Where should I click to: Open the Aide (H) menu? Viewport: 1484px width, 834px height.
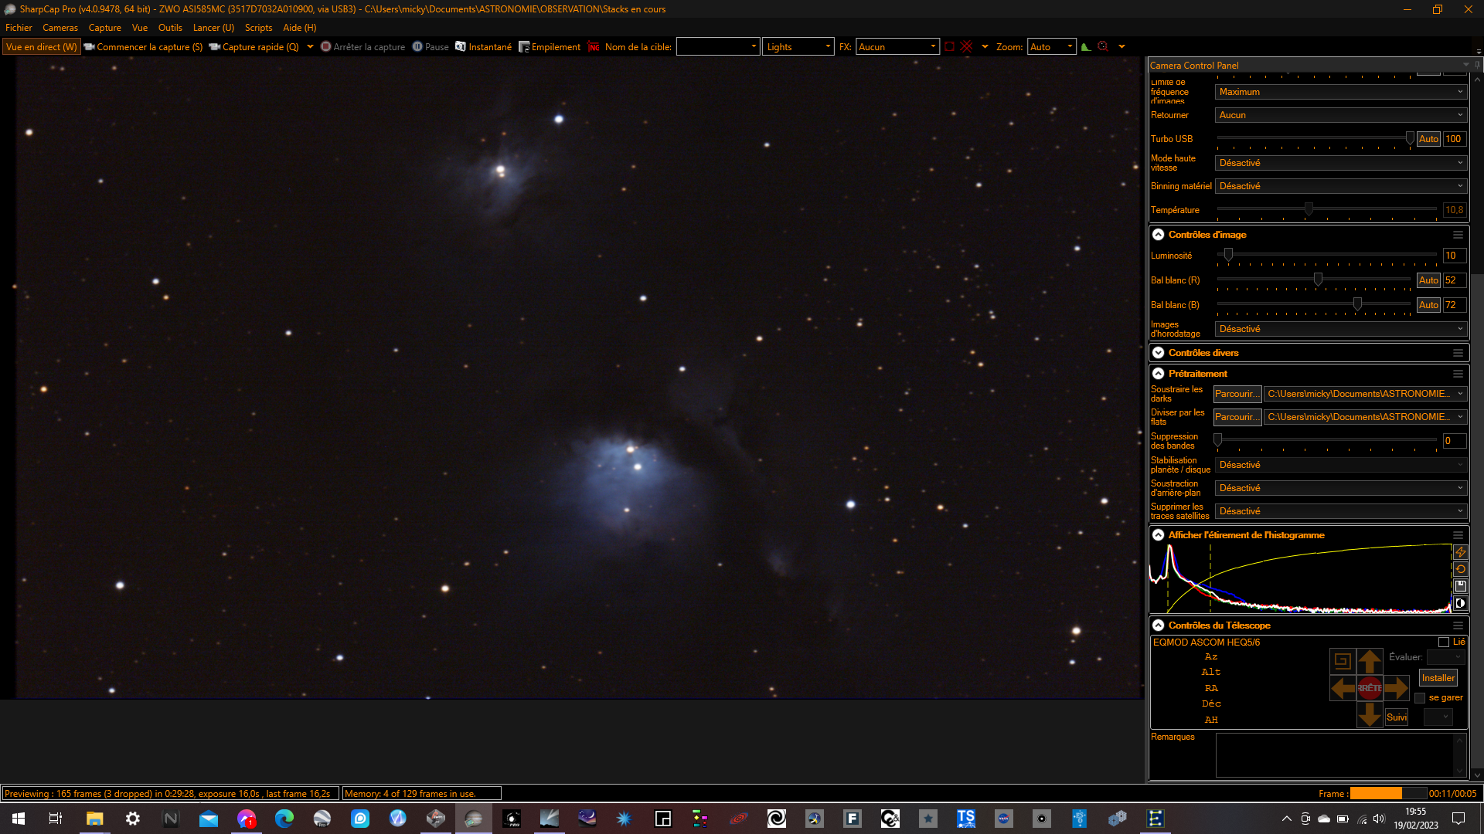[300, 27]
